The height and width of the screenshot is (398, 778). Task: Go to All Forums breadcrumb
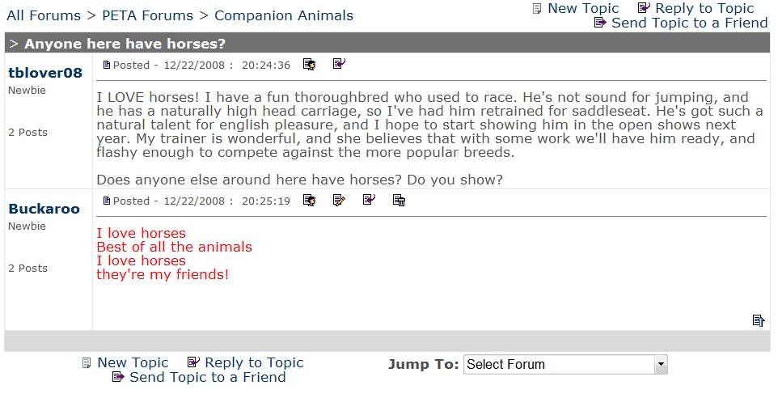[44, 15]
